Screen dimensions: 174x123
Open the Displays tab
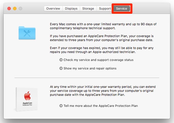[x=71, y=9]
